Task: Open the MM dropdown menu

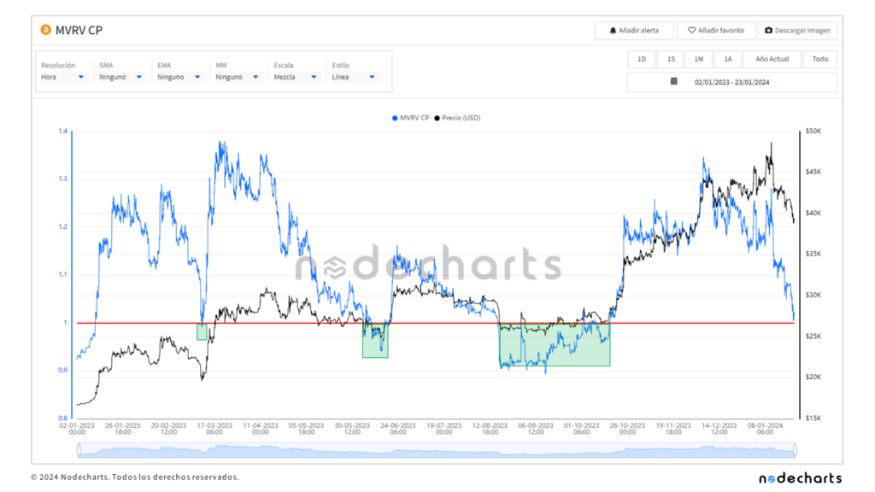Action: coord(238,77)
